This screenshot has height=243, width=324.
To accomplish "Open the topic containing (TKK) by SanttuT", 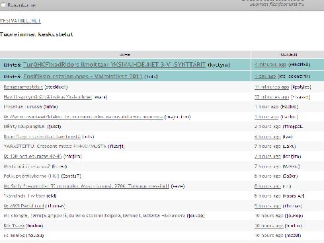I will tap(32, 176).
